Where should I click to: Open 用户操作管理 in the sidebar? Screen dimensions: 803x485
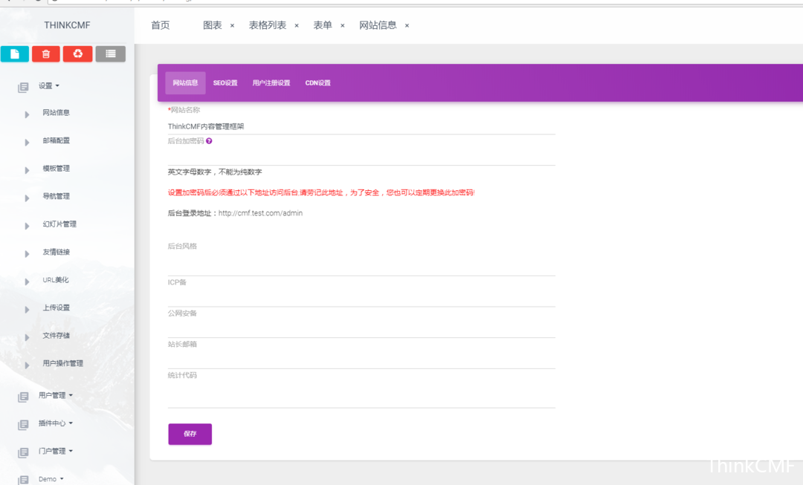tap(63, 363)
